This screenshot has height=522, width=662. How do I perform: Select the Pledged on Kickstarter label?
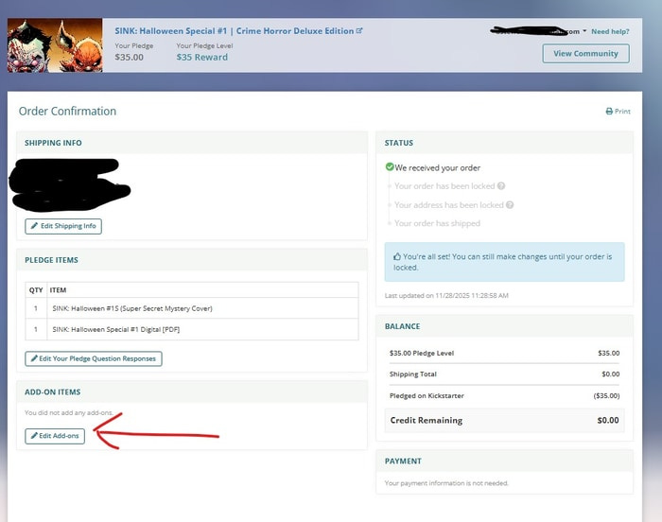pos(427,396)
